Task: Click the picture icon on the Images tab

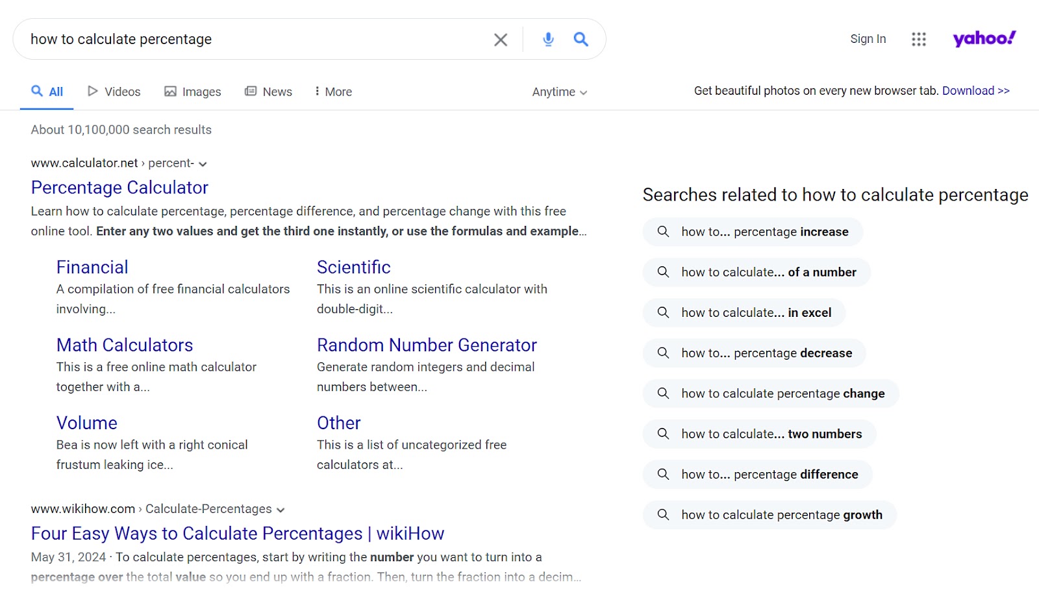Action: coord(171,91)
